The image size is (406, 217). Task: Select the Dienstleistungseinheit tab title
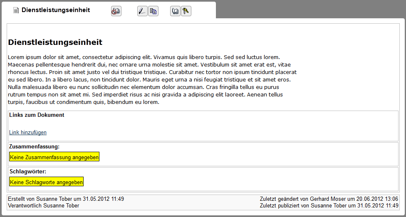pos(56,10)
